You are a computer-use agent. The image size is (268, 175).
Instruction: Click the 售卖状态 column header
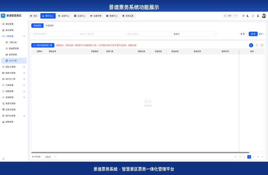tap(175, 51)
